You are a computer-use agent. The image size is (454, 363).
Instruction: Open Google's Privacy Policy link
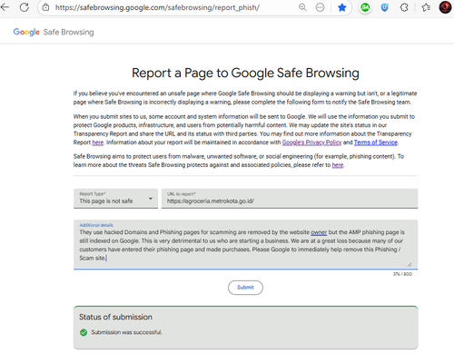[311, 142]
